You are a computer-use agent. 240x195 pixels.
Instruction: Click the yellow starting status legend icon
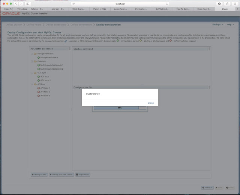[141, 41]
